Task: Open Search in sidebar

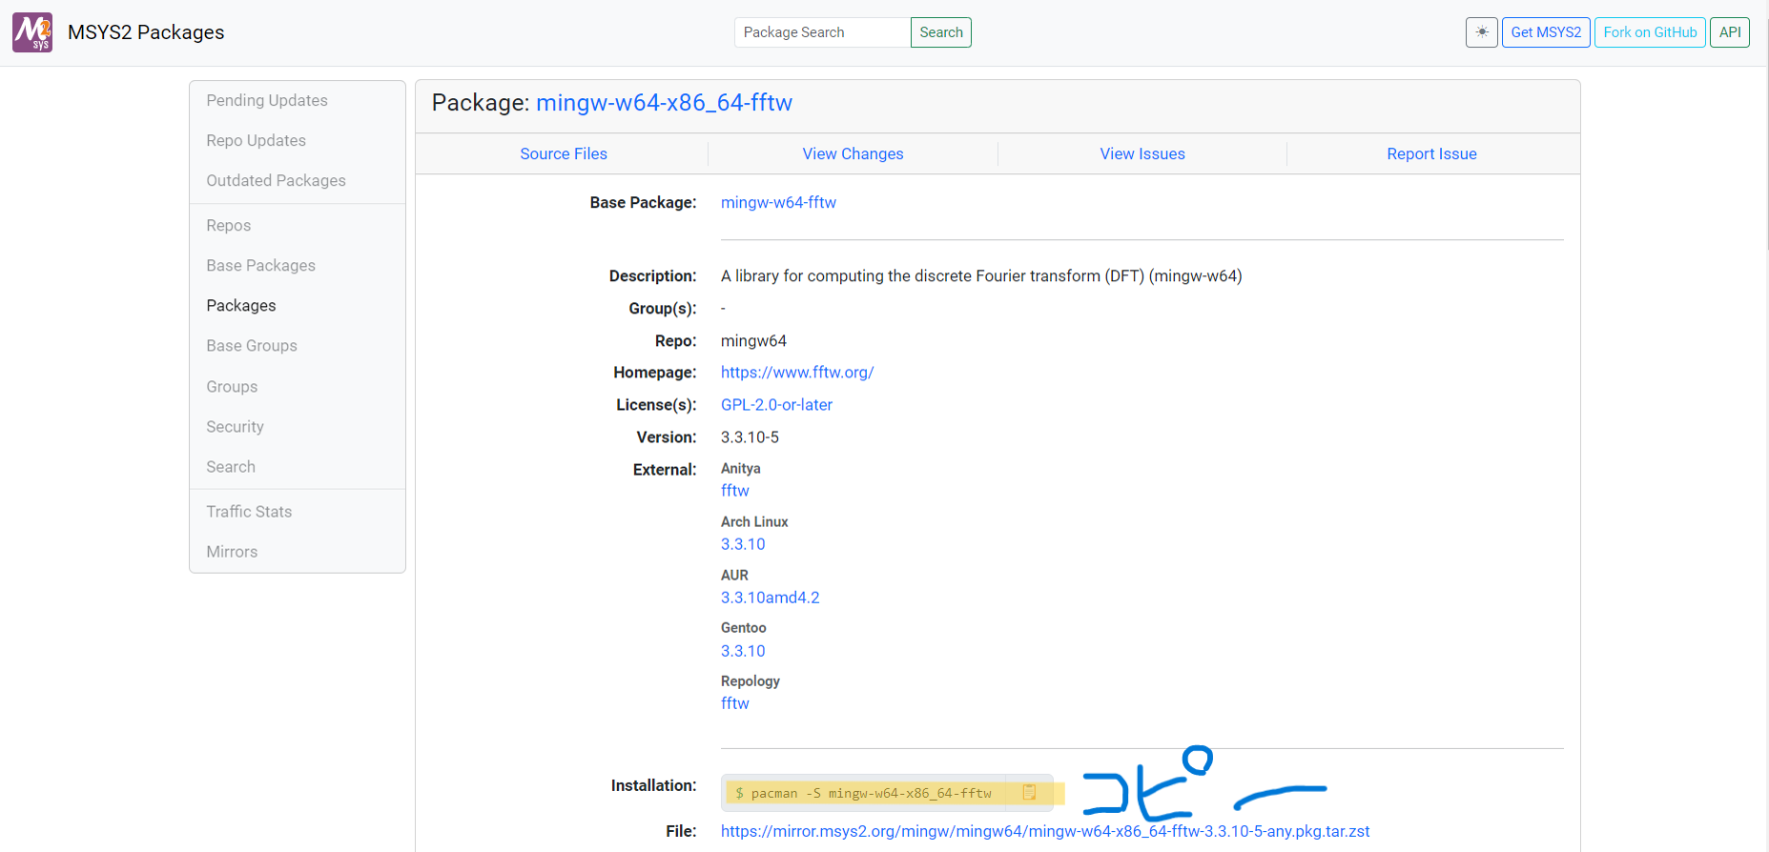Action: pos(231,466)
